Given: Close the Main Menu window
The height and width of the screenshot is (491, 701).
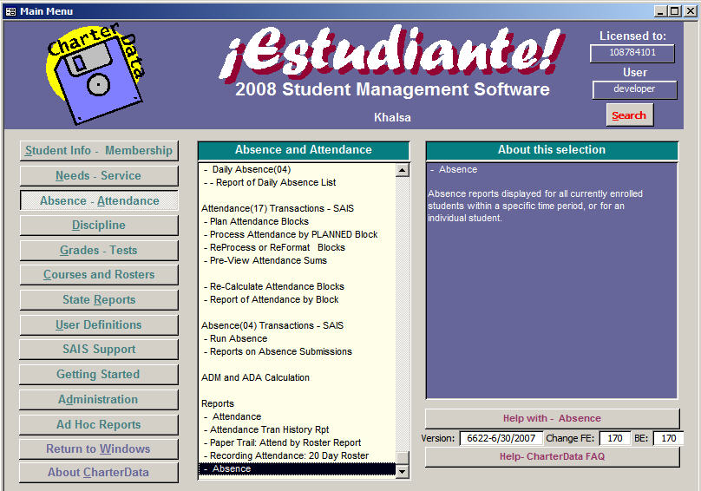Looking at the screenshot, I should coord(691,11).
